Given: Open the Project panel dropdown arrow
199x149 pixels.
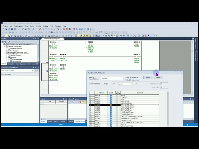Looking at the screenshot, I should [33, 38].
